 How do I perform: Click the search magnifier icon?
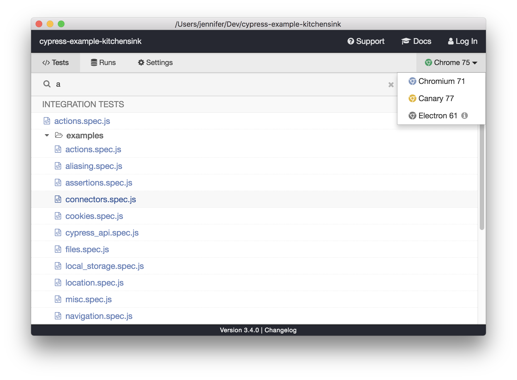(x=47, y=84)
